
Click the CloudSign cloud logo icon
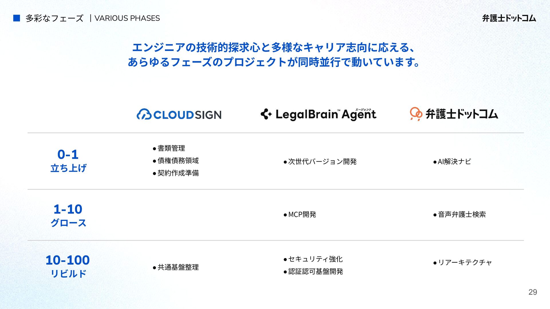[x=144, y=114]
